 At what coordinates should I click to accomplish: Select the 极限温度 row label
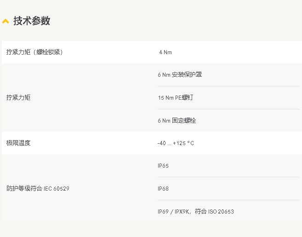18,143
